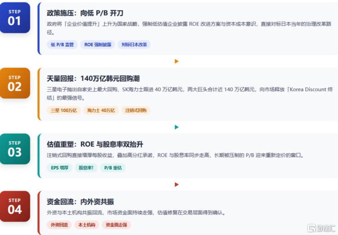Click the STEP 01 blue badge
Viewport: 338px width, 235px height.
[15, 18]
